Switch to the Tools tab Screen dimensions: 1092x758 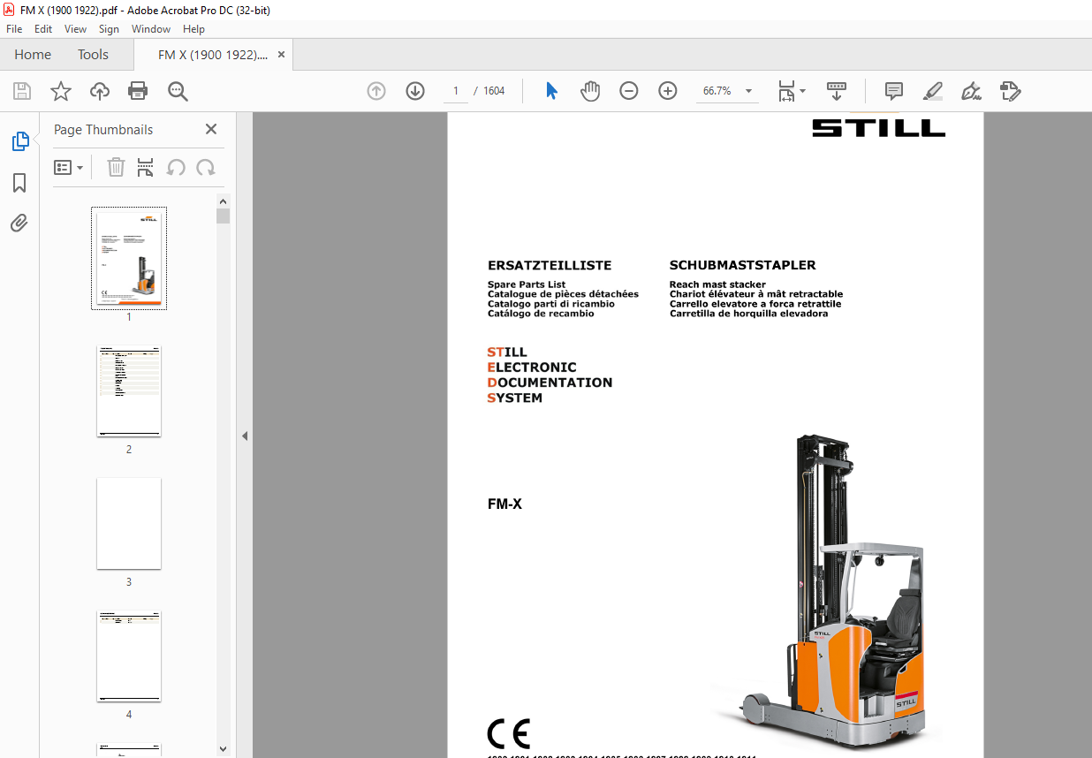point(93,55)
